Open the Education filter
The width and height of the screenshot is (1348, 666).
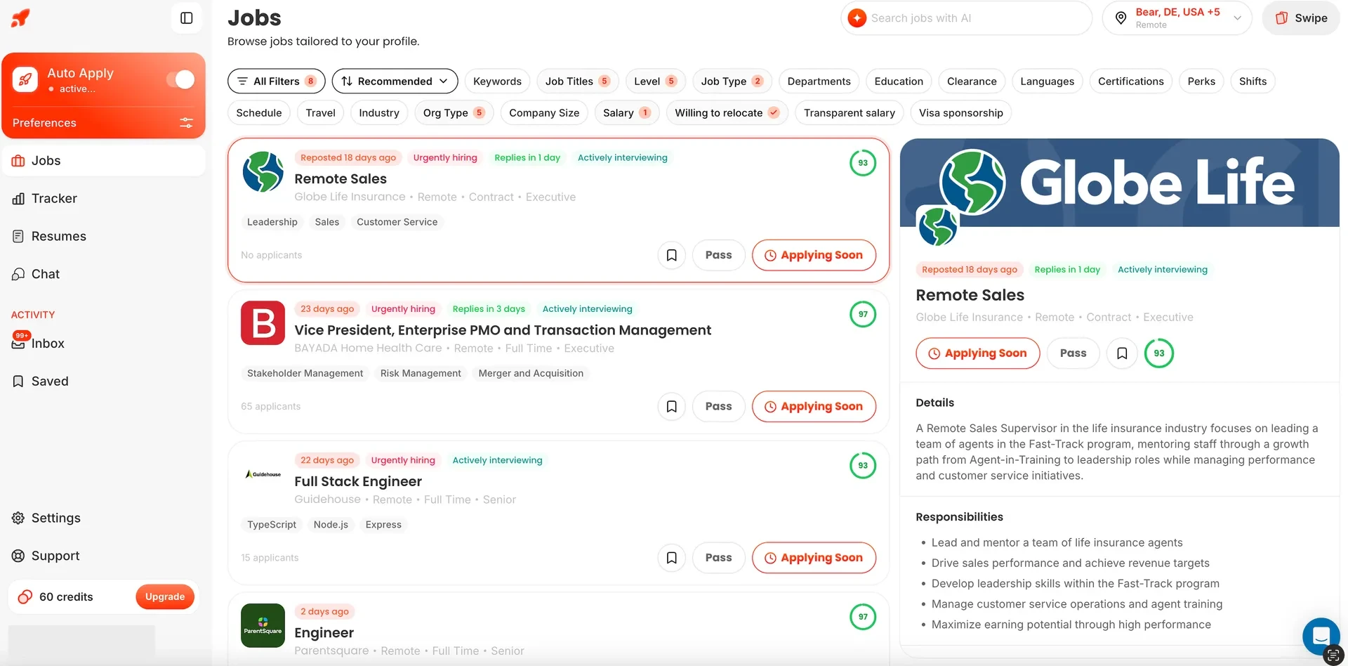[899, 81]
